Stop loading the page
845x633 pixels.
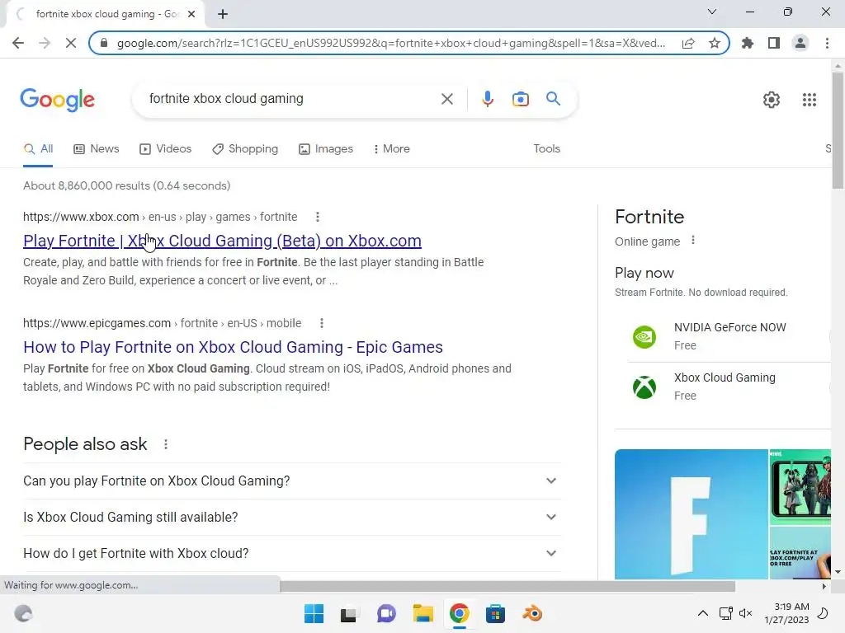(x=71, y=43)
